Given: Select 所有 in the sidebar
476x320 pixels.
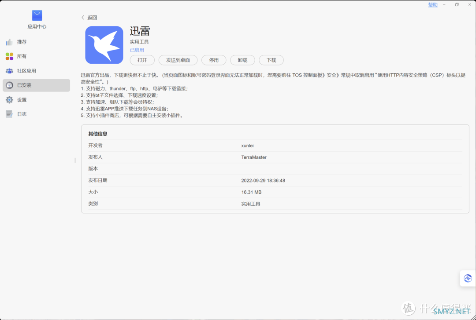Looking at the screenshot, I should tap(36, 56).
